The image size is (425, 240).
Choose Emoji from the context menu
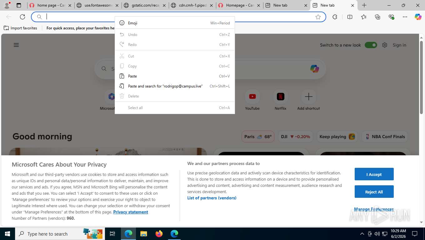175,23
